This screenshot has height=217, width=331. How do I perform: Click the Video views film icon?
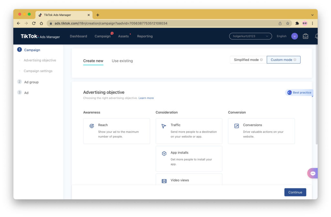(x=164, y=181)
